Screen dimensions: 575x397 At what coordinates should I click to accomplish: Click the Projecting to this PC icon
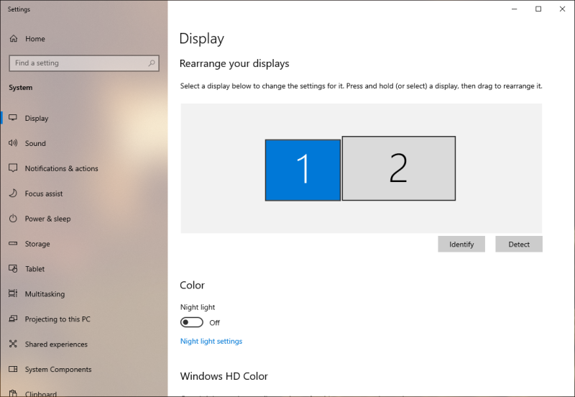point(13,319)
